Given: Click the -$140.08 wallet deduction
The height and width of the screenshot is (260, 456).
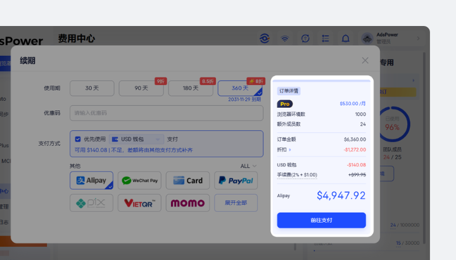Looking at the screenshot, I should (356, 165).
